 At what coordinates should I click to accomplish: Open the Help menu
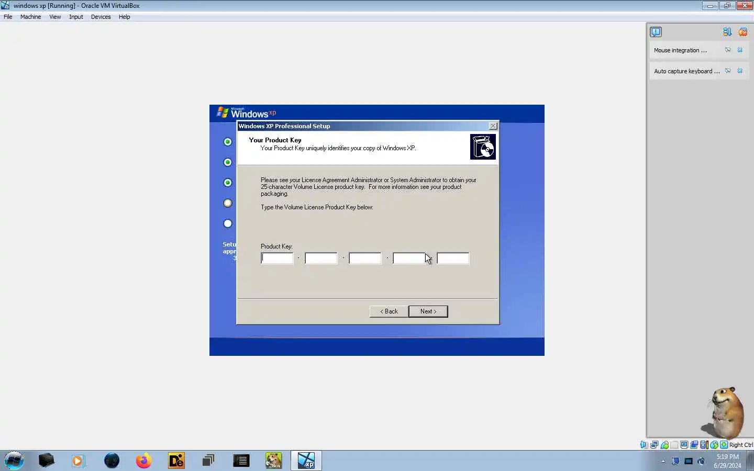124,17
